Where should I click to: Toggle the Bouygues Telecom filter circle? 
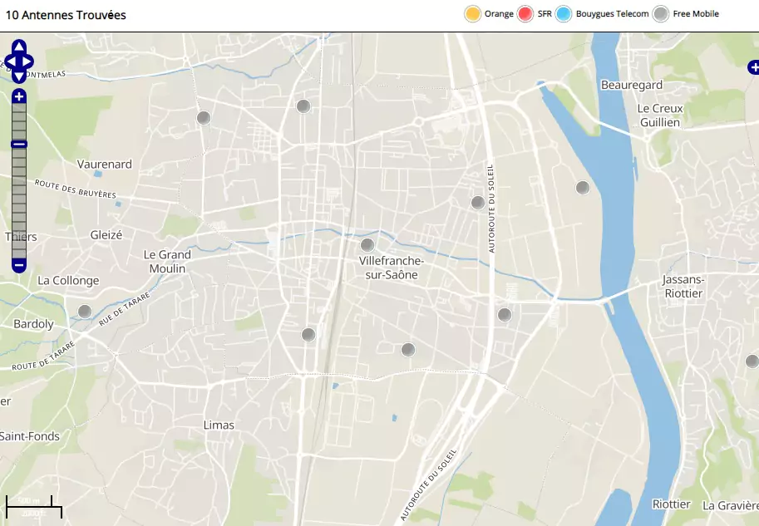click(564, 14)
